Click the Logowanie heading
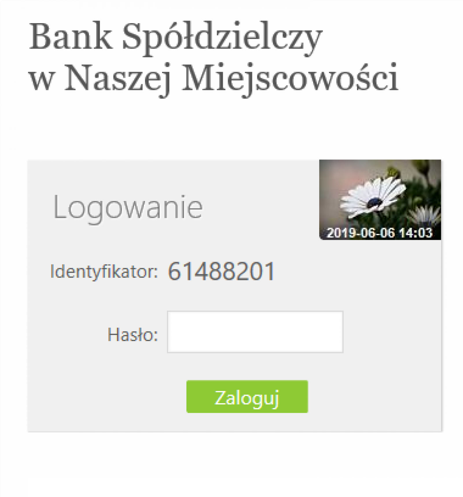 pos(128,207)
